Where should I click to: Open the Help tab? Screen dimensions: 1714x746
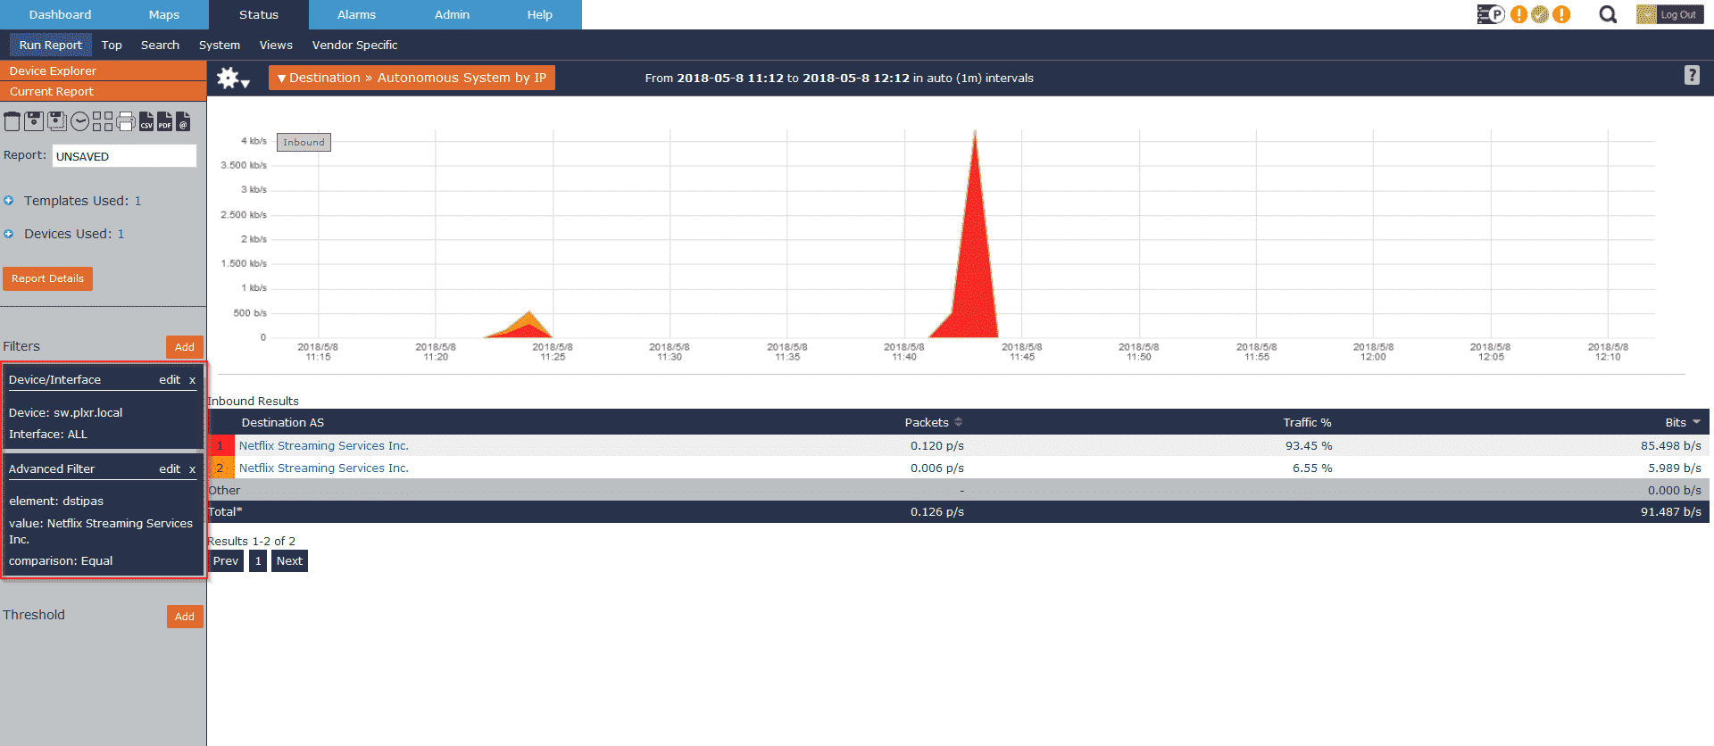pos(539,14)
